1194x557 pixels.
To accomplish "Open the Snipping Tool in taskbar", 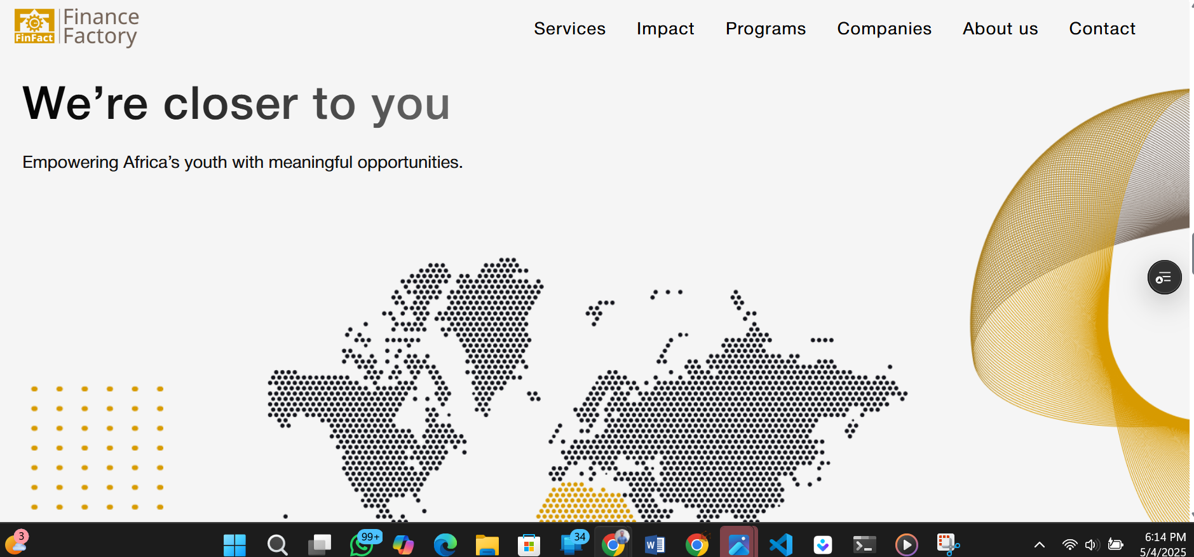I will tap(947, 545).
